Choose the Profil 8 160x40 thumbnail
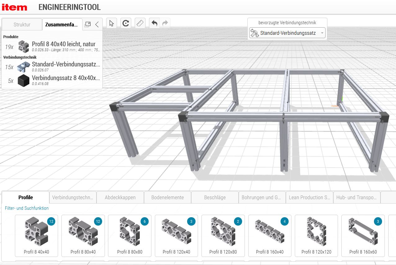 (270, 236)
